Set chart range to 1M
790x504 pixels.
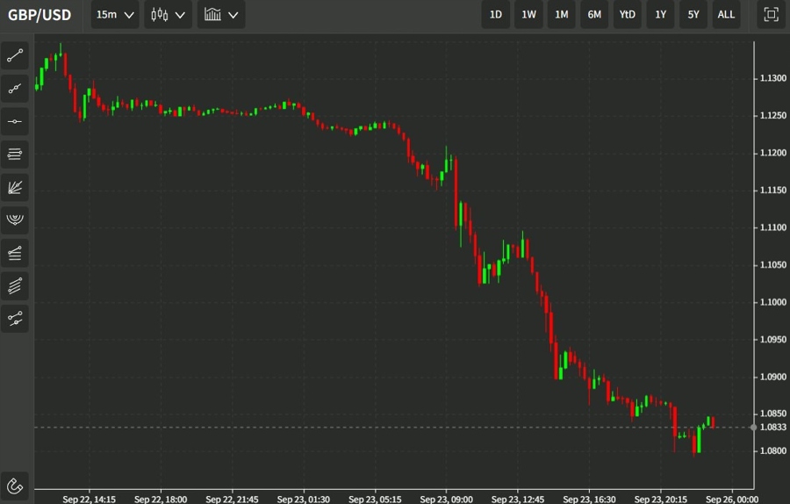coord(561,15)
